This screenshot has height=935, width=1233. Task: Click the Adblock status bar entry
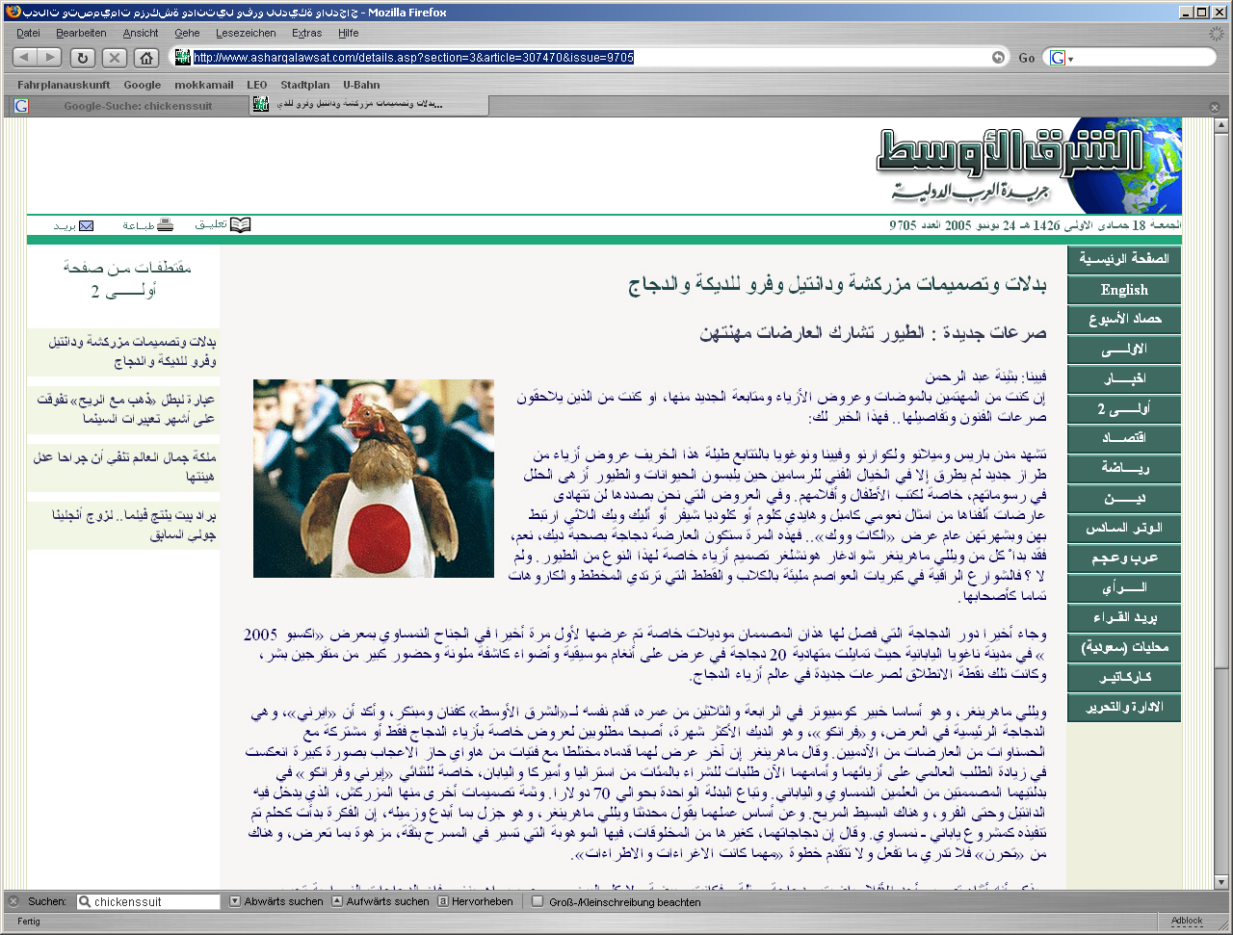(x=1187, y=922)
